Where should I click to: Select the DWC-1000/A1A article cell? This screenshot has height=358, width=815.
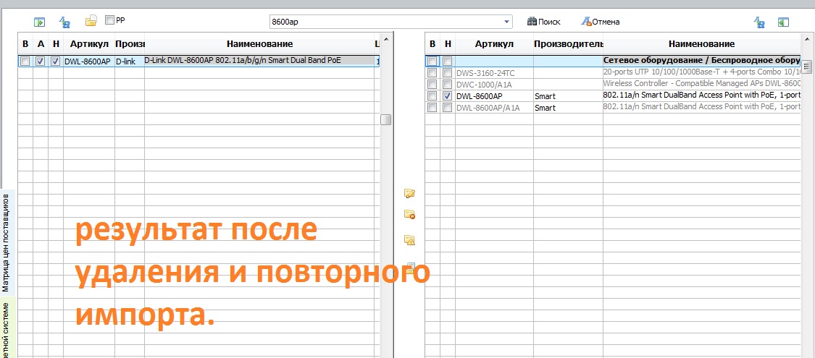pos(494,84)
